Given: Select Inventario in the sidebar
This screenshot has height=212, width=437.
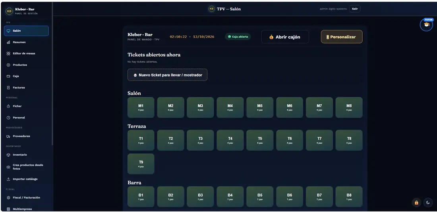Looking at the screenshot, I should coord(27,155).
